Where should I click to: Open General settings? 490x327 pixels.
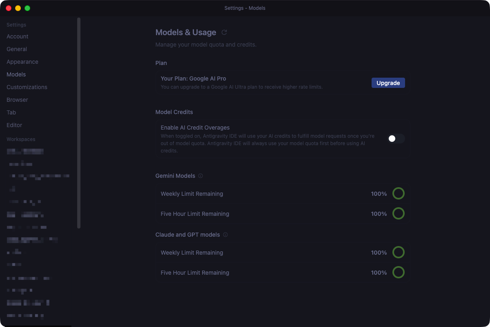pos(17,49)
